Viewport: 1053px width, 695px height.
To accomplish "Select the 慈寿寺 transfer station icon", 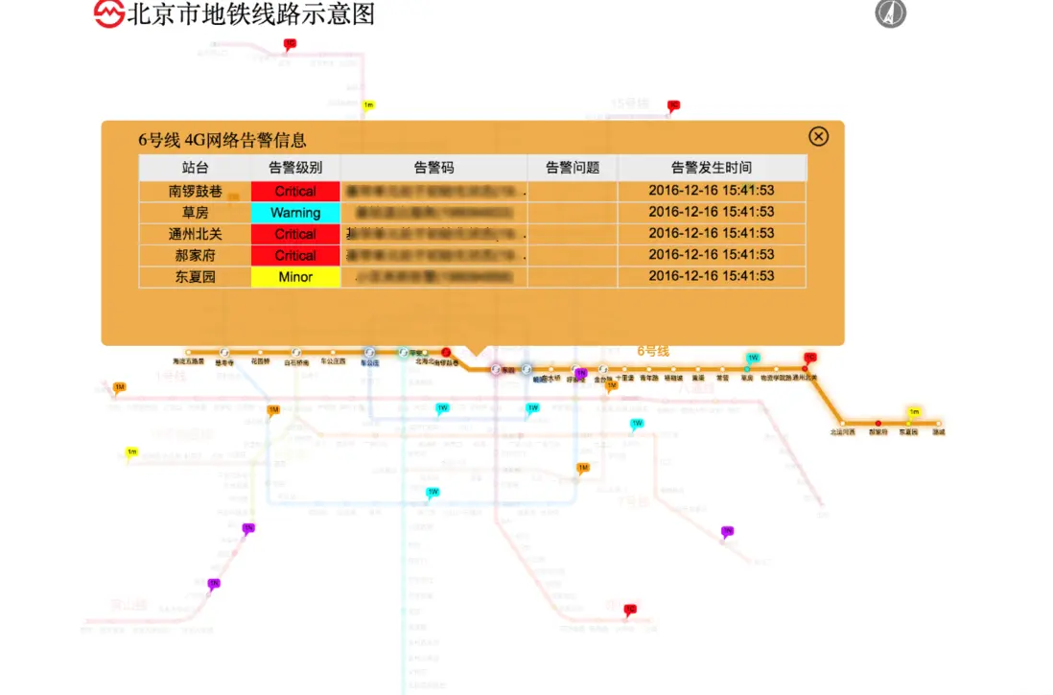I will coord(224,353).
